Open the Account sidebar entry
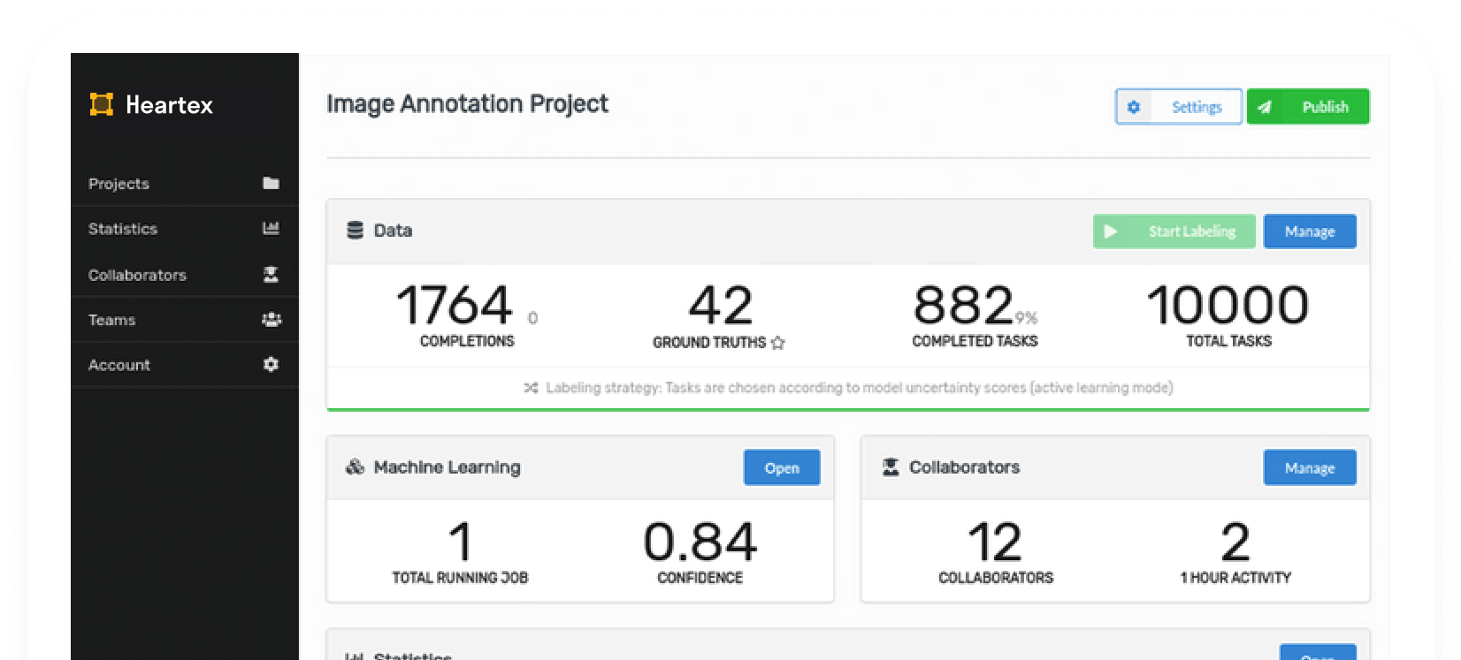1461x660 pixels. (119, 365)
